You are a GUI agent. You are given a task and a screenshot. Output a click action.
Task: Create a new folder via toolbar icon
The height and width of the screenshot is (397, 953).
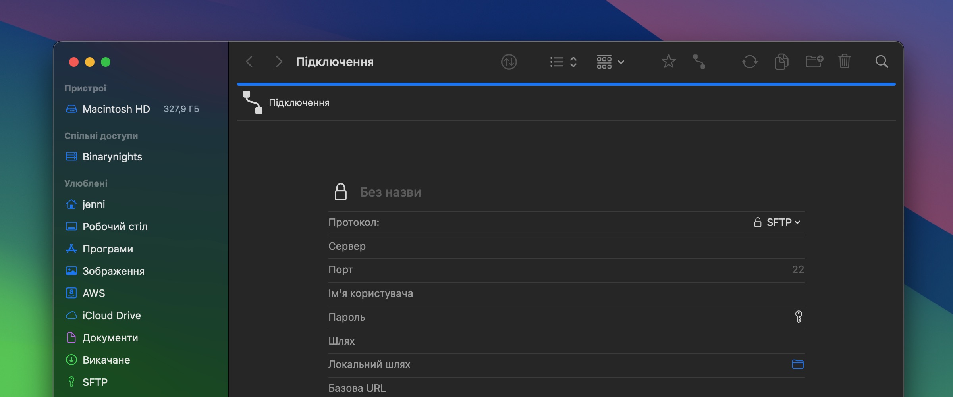[814, 62]
